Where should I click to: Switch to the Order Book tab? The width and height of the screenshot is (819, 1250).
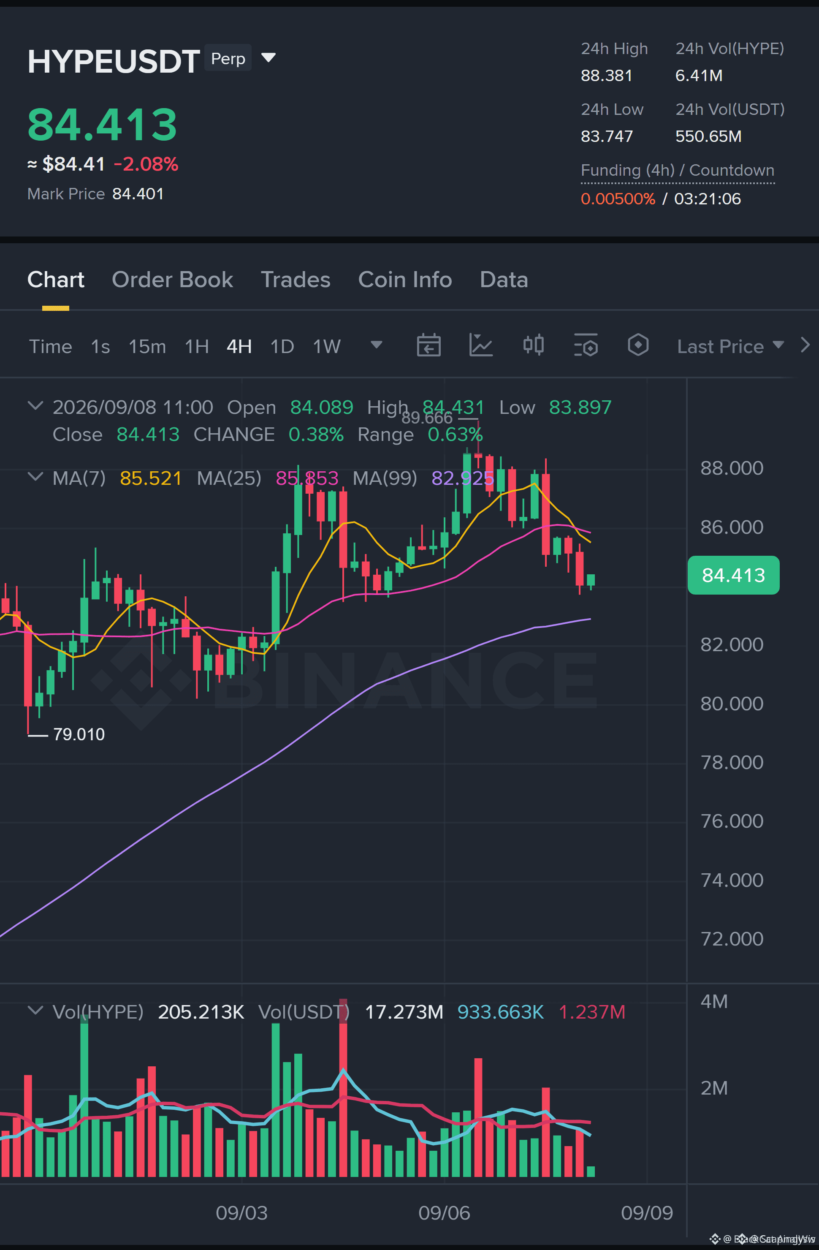coord(172,280)
